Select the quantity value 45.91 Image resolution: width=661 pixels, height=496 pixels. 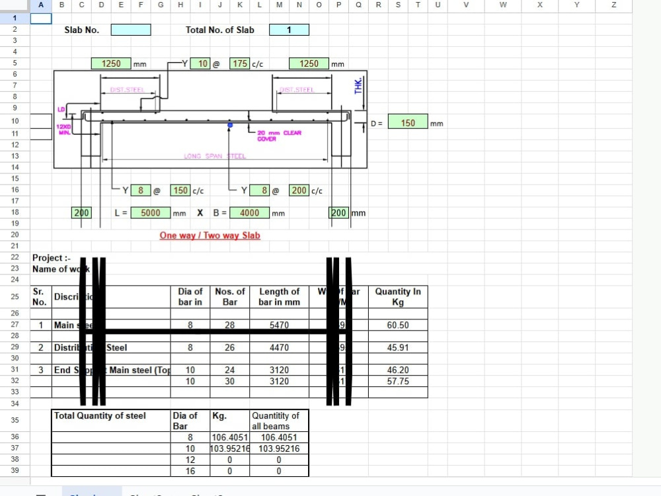pos(398,348)
